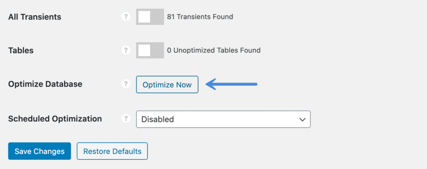The width and height of the screenshot is (427, 169).
Task: Open the Scheduled Optimization help question mark
Action: [x=126, y=118]
